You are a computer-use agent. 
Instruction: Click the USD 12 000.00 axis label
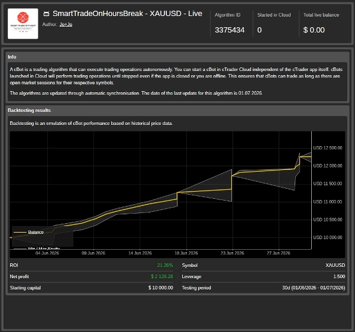pos(328,166)
